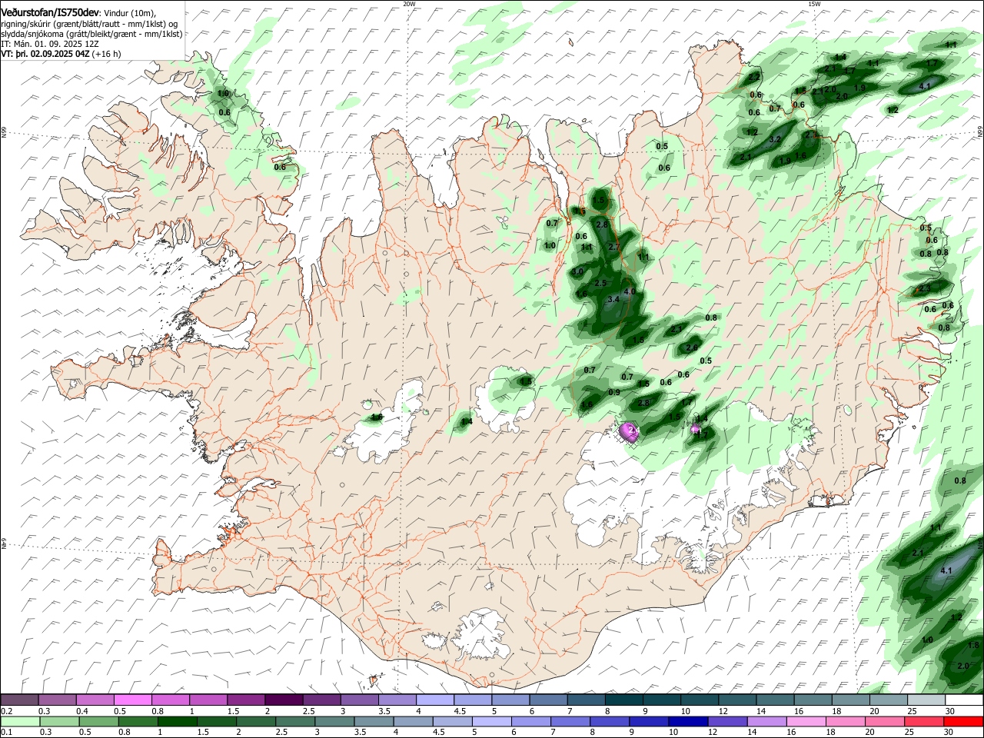The image size is (984, 738).
Task: Pick the darkest green lower swatch labeled 1
Action: pyautogui.click(x=177, y=721)
